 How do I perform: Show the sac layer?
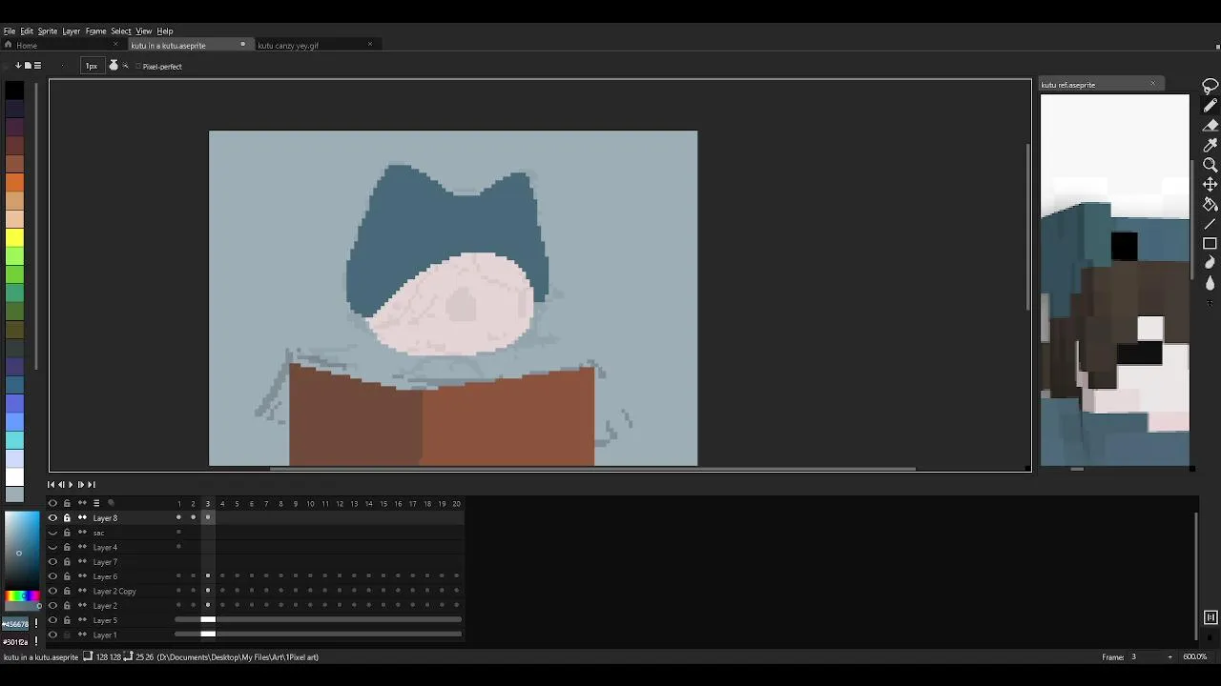[x=52, y=533]
